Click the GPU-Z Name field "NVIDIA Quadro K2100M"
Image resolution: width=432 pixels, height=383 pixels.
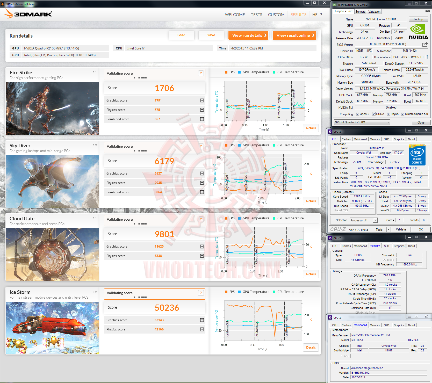[381, 19]
